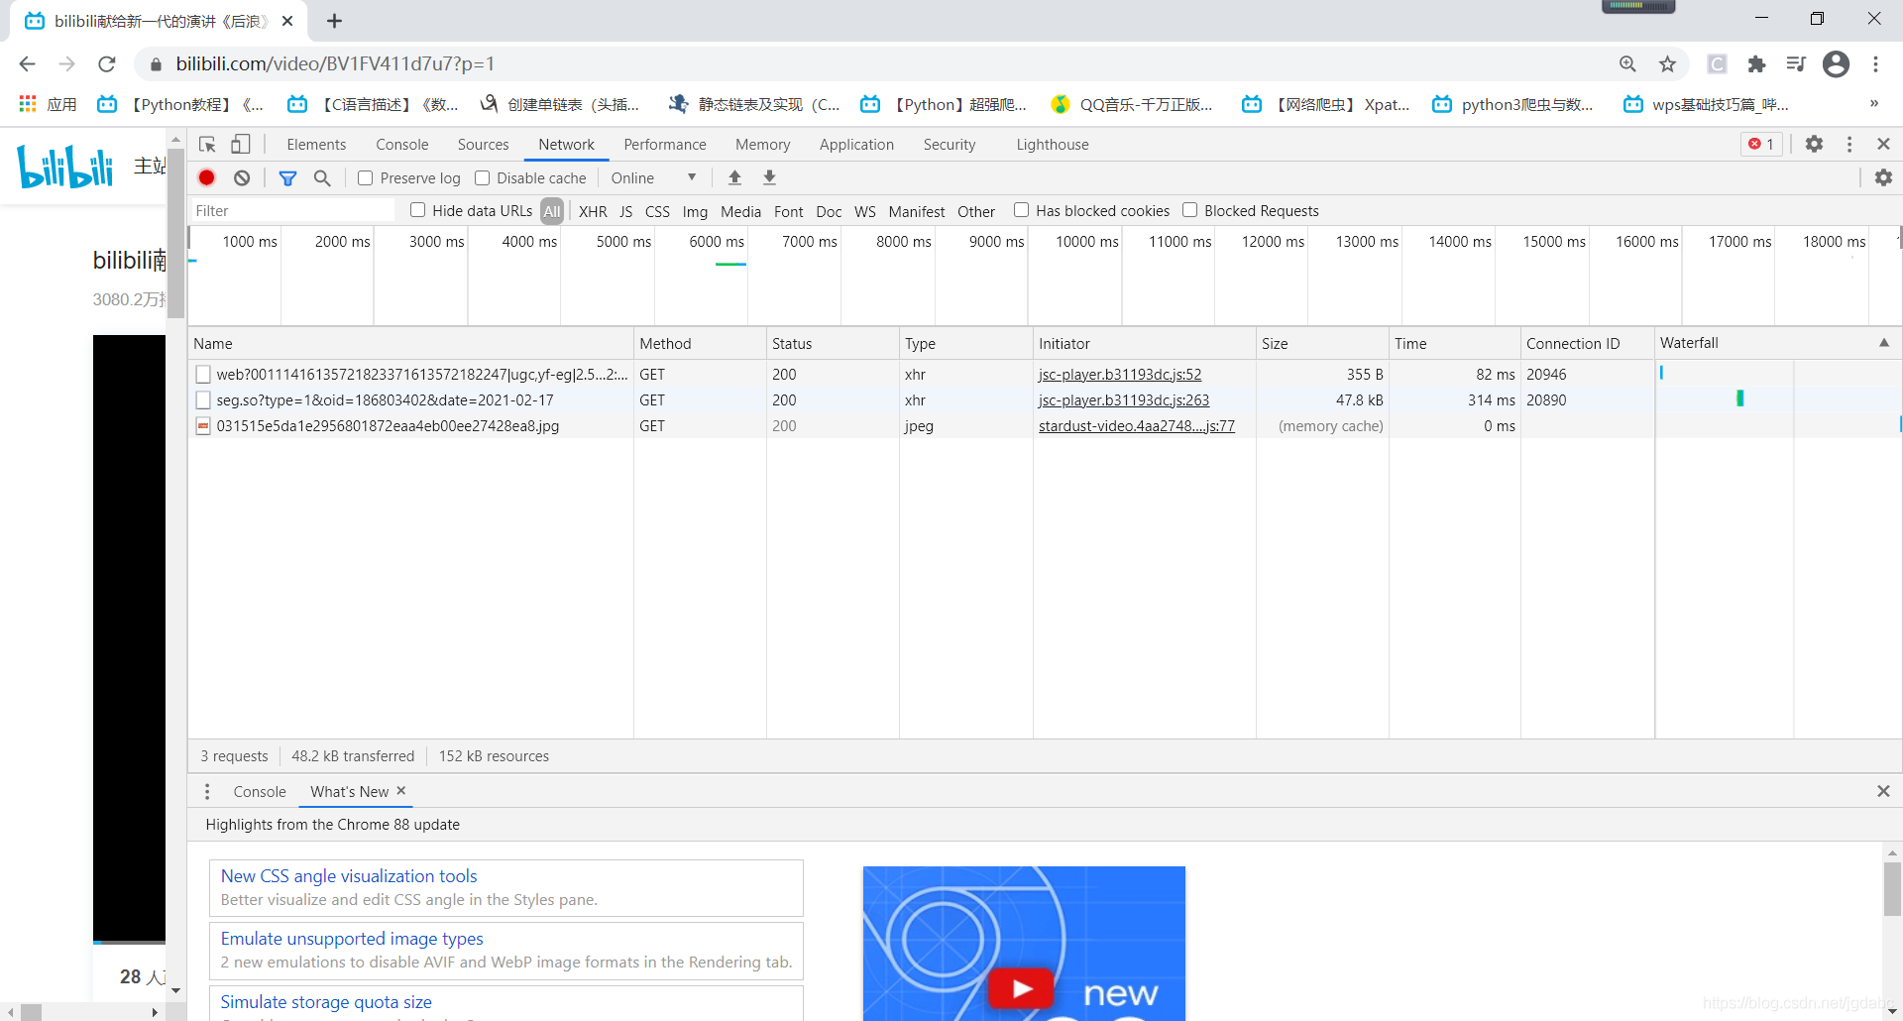Expand the bookmarks overflow chevron

coord(1873,104)
